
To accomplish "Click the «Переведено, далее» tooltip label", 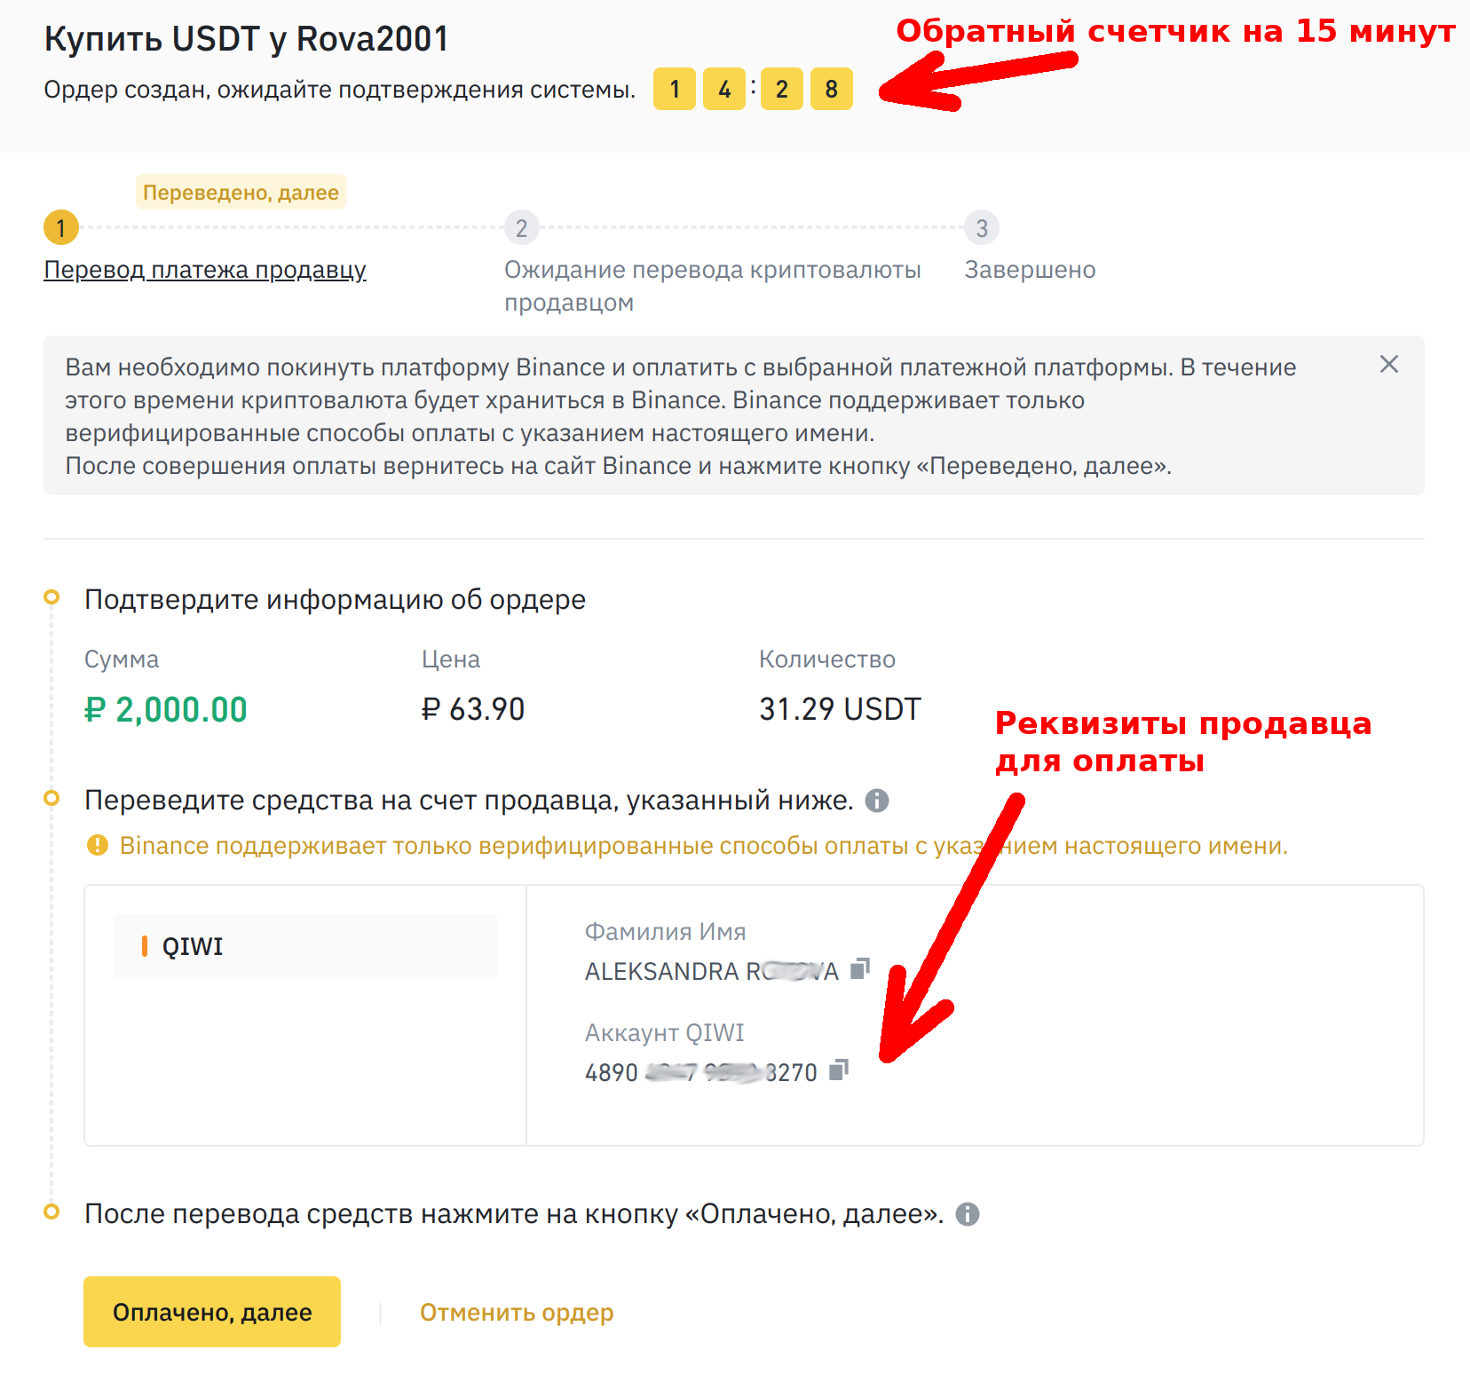I will point(241,193).
